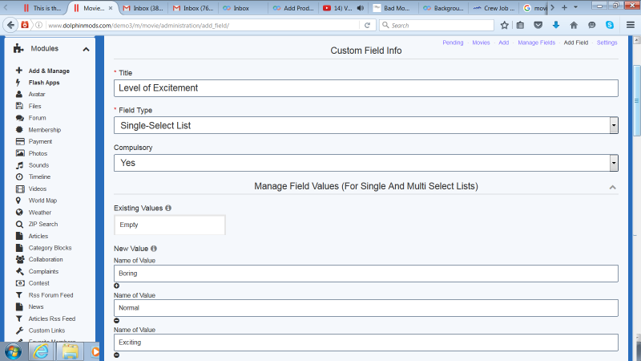Click the info icon beside Existing Values

(x=168, y=208)
